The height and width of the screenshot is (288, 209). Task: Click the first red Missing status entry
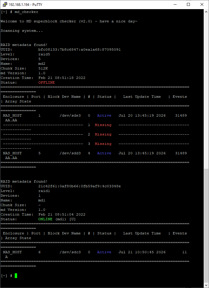click(103, 125)
